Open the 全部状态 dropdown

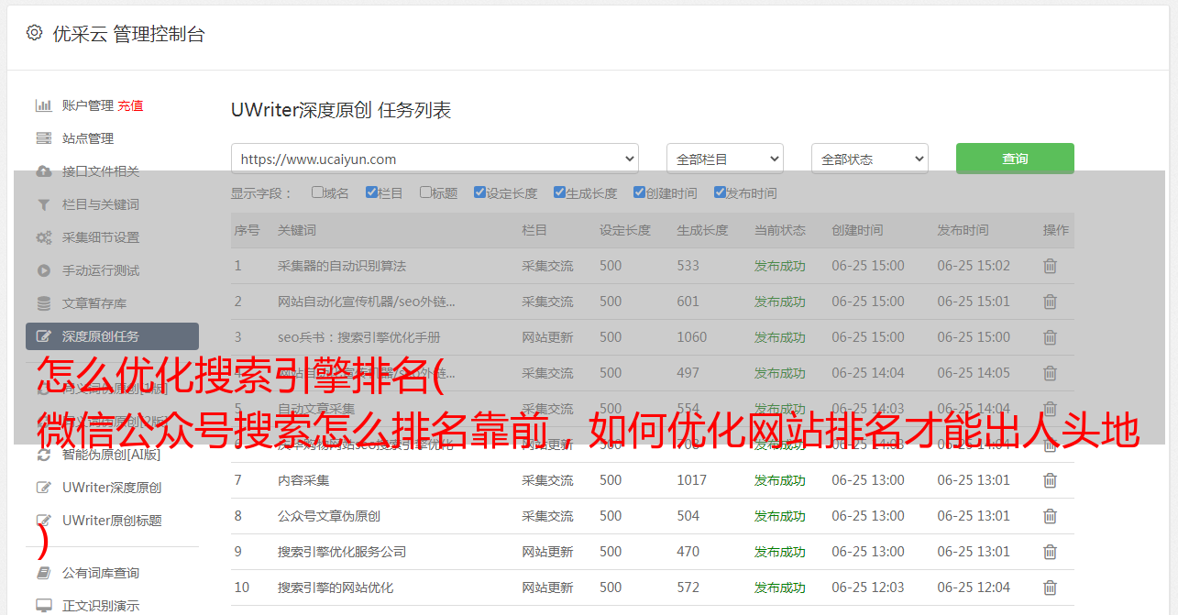(x=870, y=159)
